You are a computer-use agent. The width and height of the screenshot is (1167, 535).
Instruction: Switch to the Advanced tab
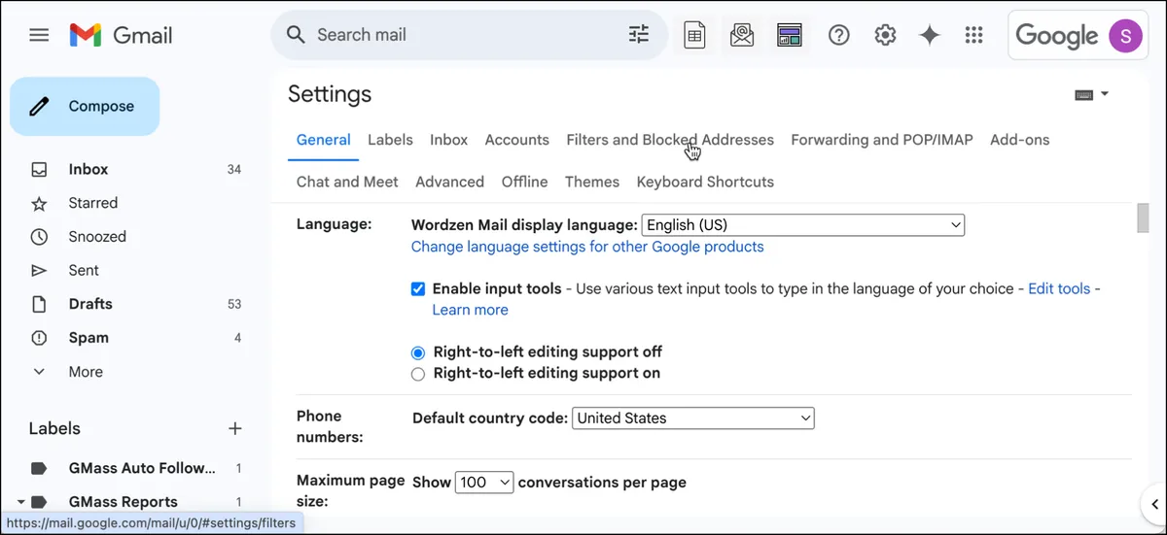449,182
